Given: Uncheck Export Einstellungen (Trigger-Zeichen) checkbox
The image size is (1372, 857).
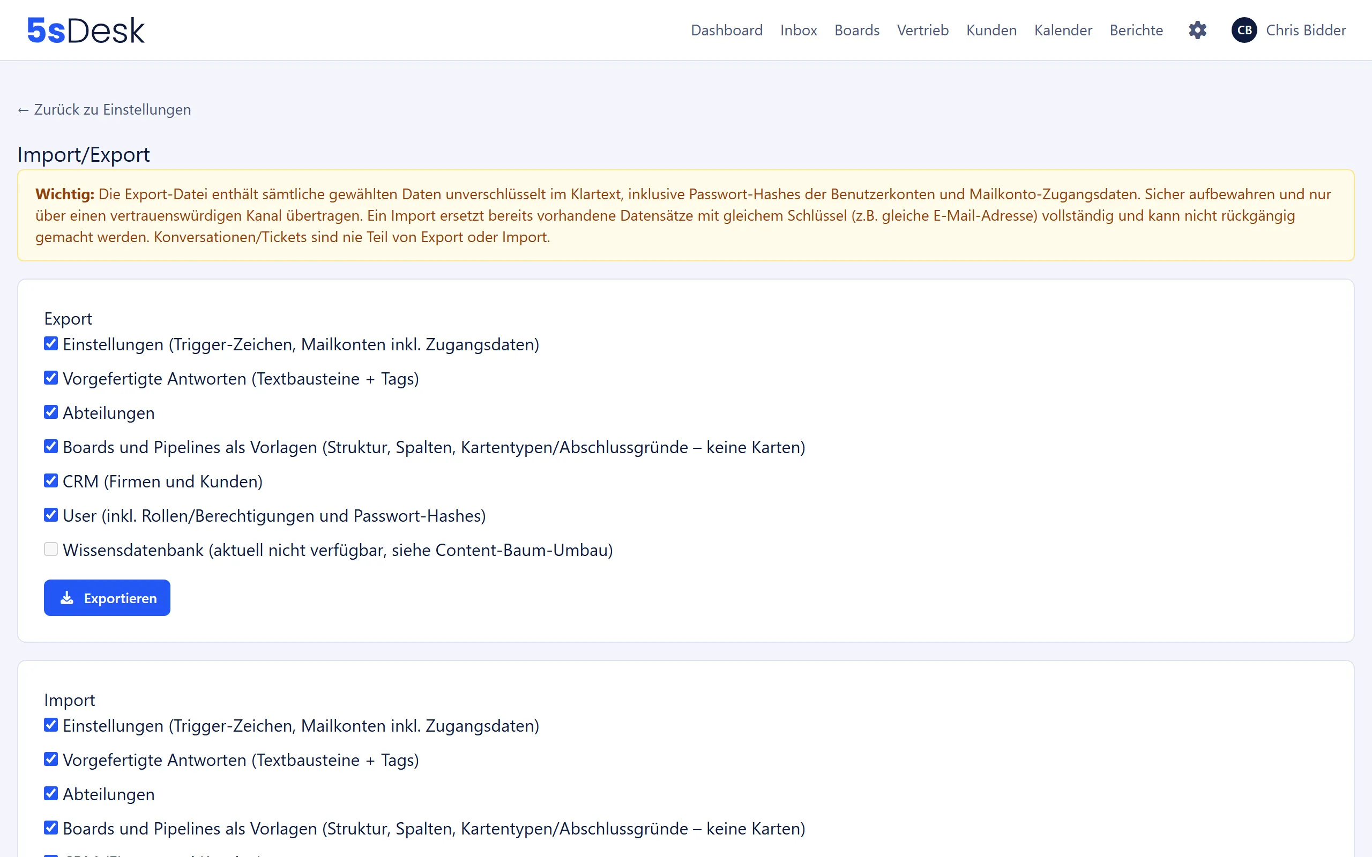Looking at the screenshot, I should [51, 343].
